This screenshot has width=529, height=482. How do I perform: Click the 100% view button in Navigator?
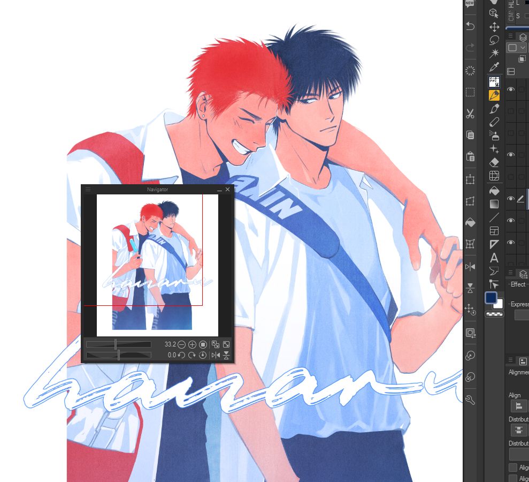click(x=203, y=344)
